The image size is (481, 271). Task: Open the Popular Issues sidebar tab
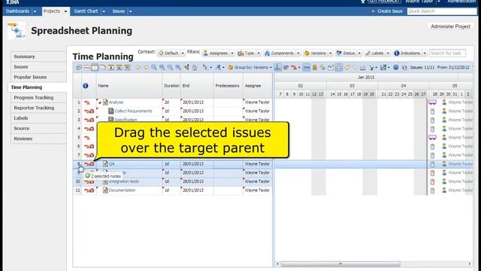coord(38,77)
